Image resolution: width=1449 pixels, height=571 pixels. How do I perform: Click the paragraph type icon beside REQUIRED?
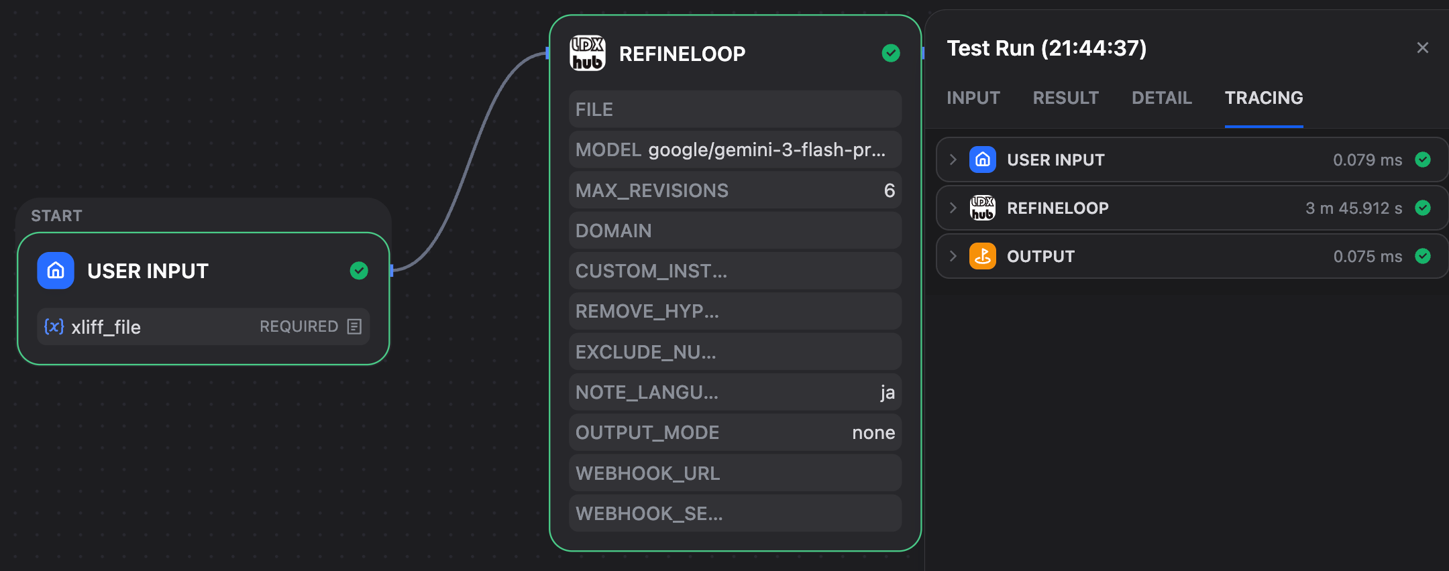pyautogui.click(x=354, y=326)
